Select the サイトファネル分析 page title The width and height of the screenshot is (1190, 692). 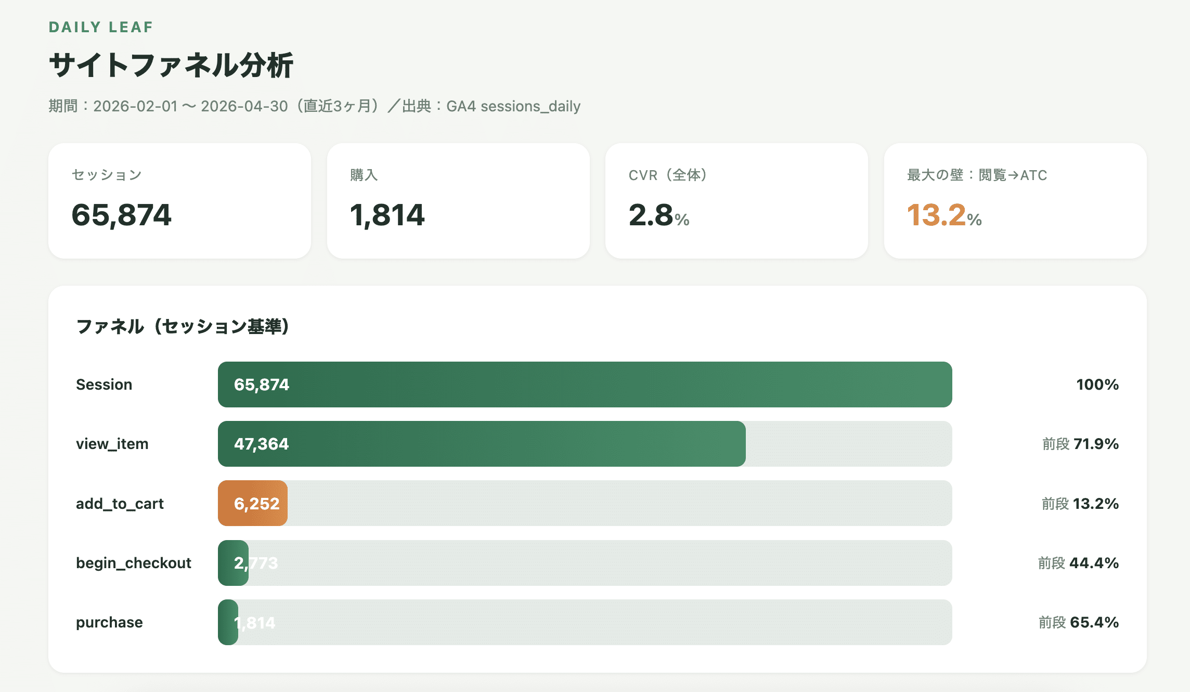(x=171, y=65)
